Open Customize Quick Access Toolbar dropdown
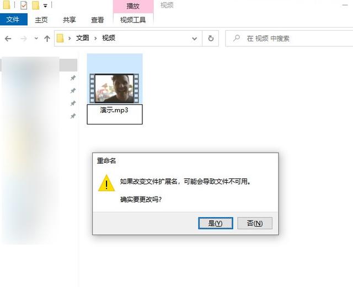Viewport: 353px width, 287px height. pyautogui.click(x=45, y=6)
